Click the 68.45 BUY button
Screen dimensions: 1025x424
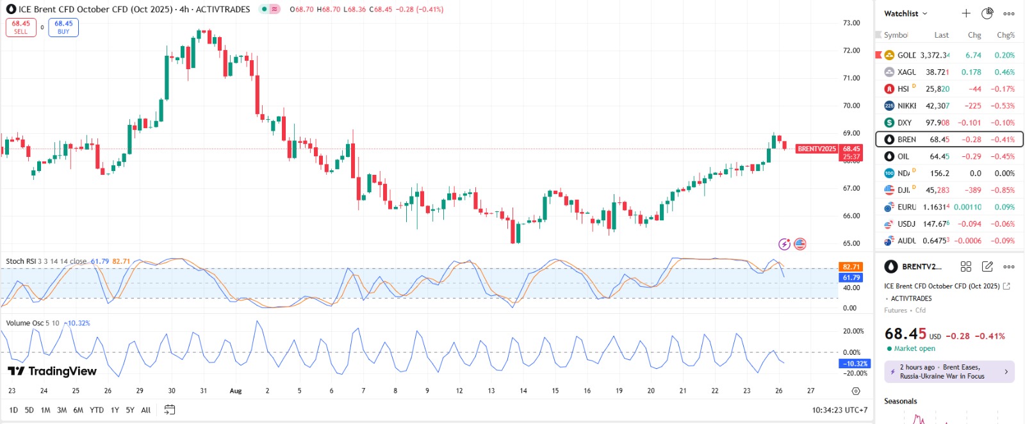coord(63,28)
